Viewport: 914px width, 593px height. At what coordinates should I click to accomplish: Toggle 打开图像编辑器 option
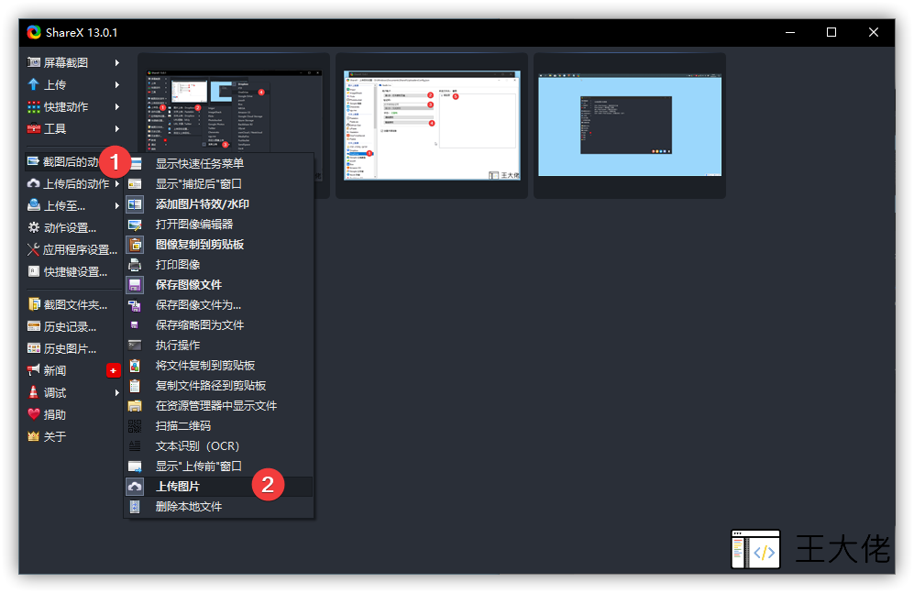tap(218, 225)
